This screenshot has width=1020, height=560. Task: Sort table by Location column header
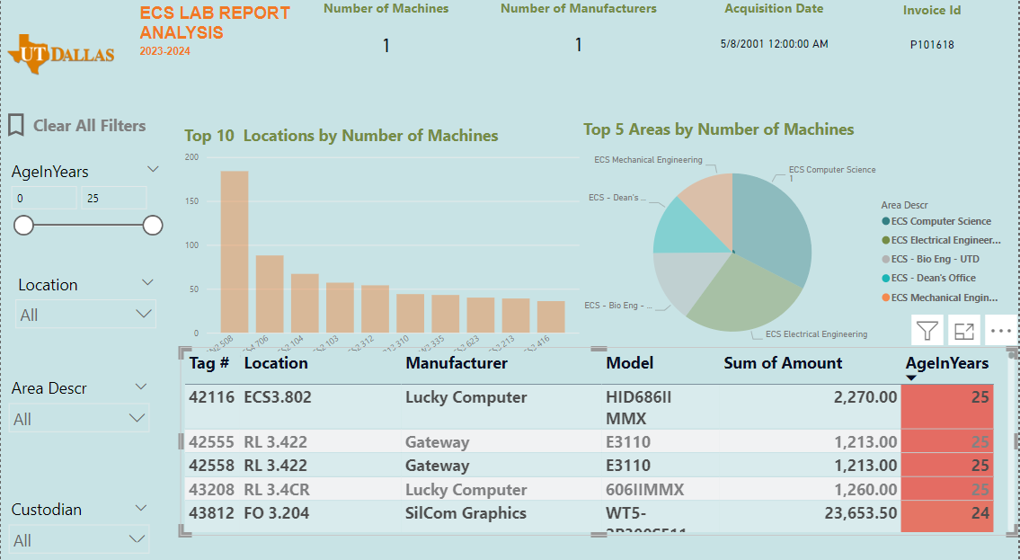[276, 363]
